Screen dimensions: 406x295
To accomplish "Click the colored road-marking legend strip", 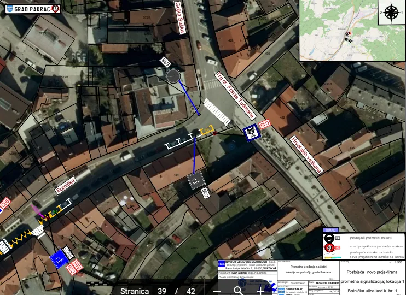I will 334,257.
